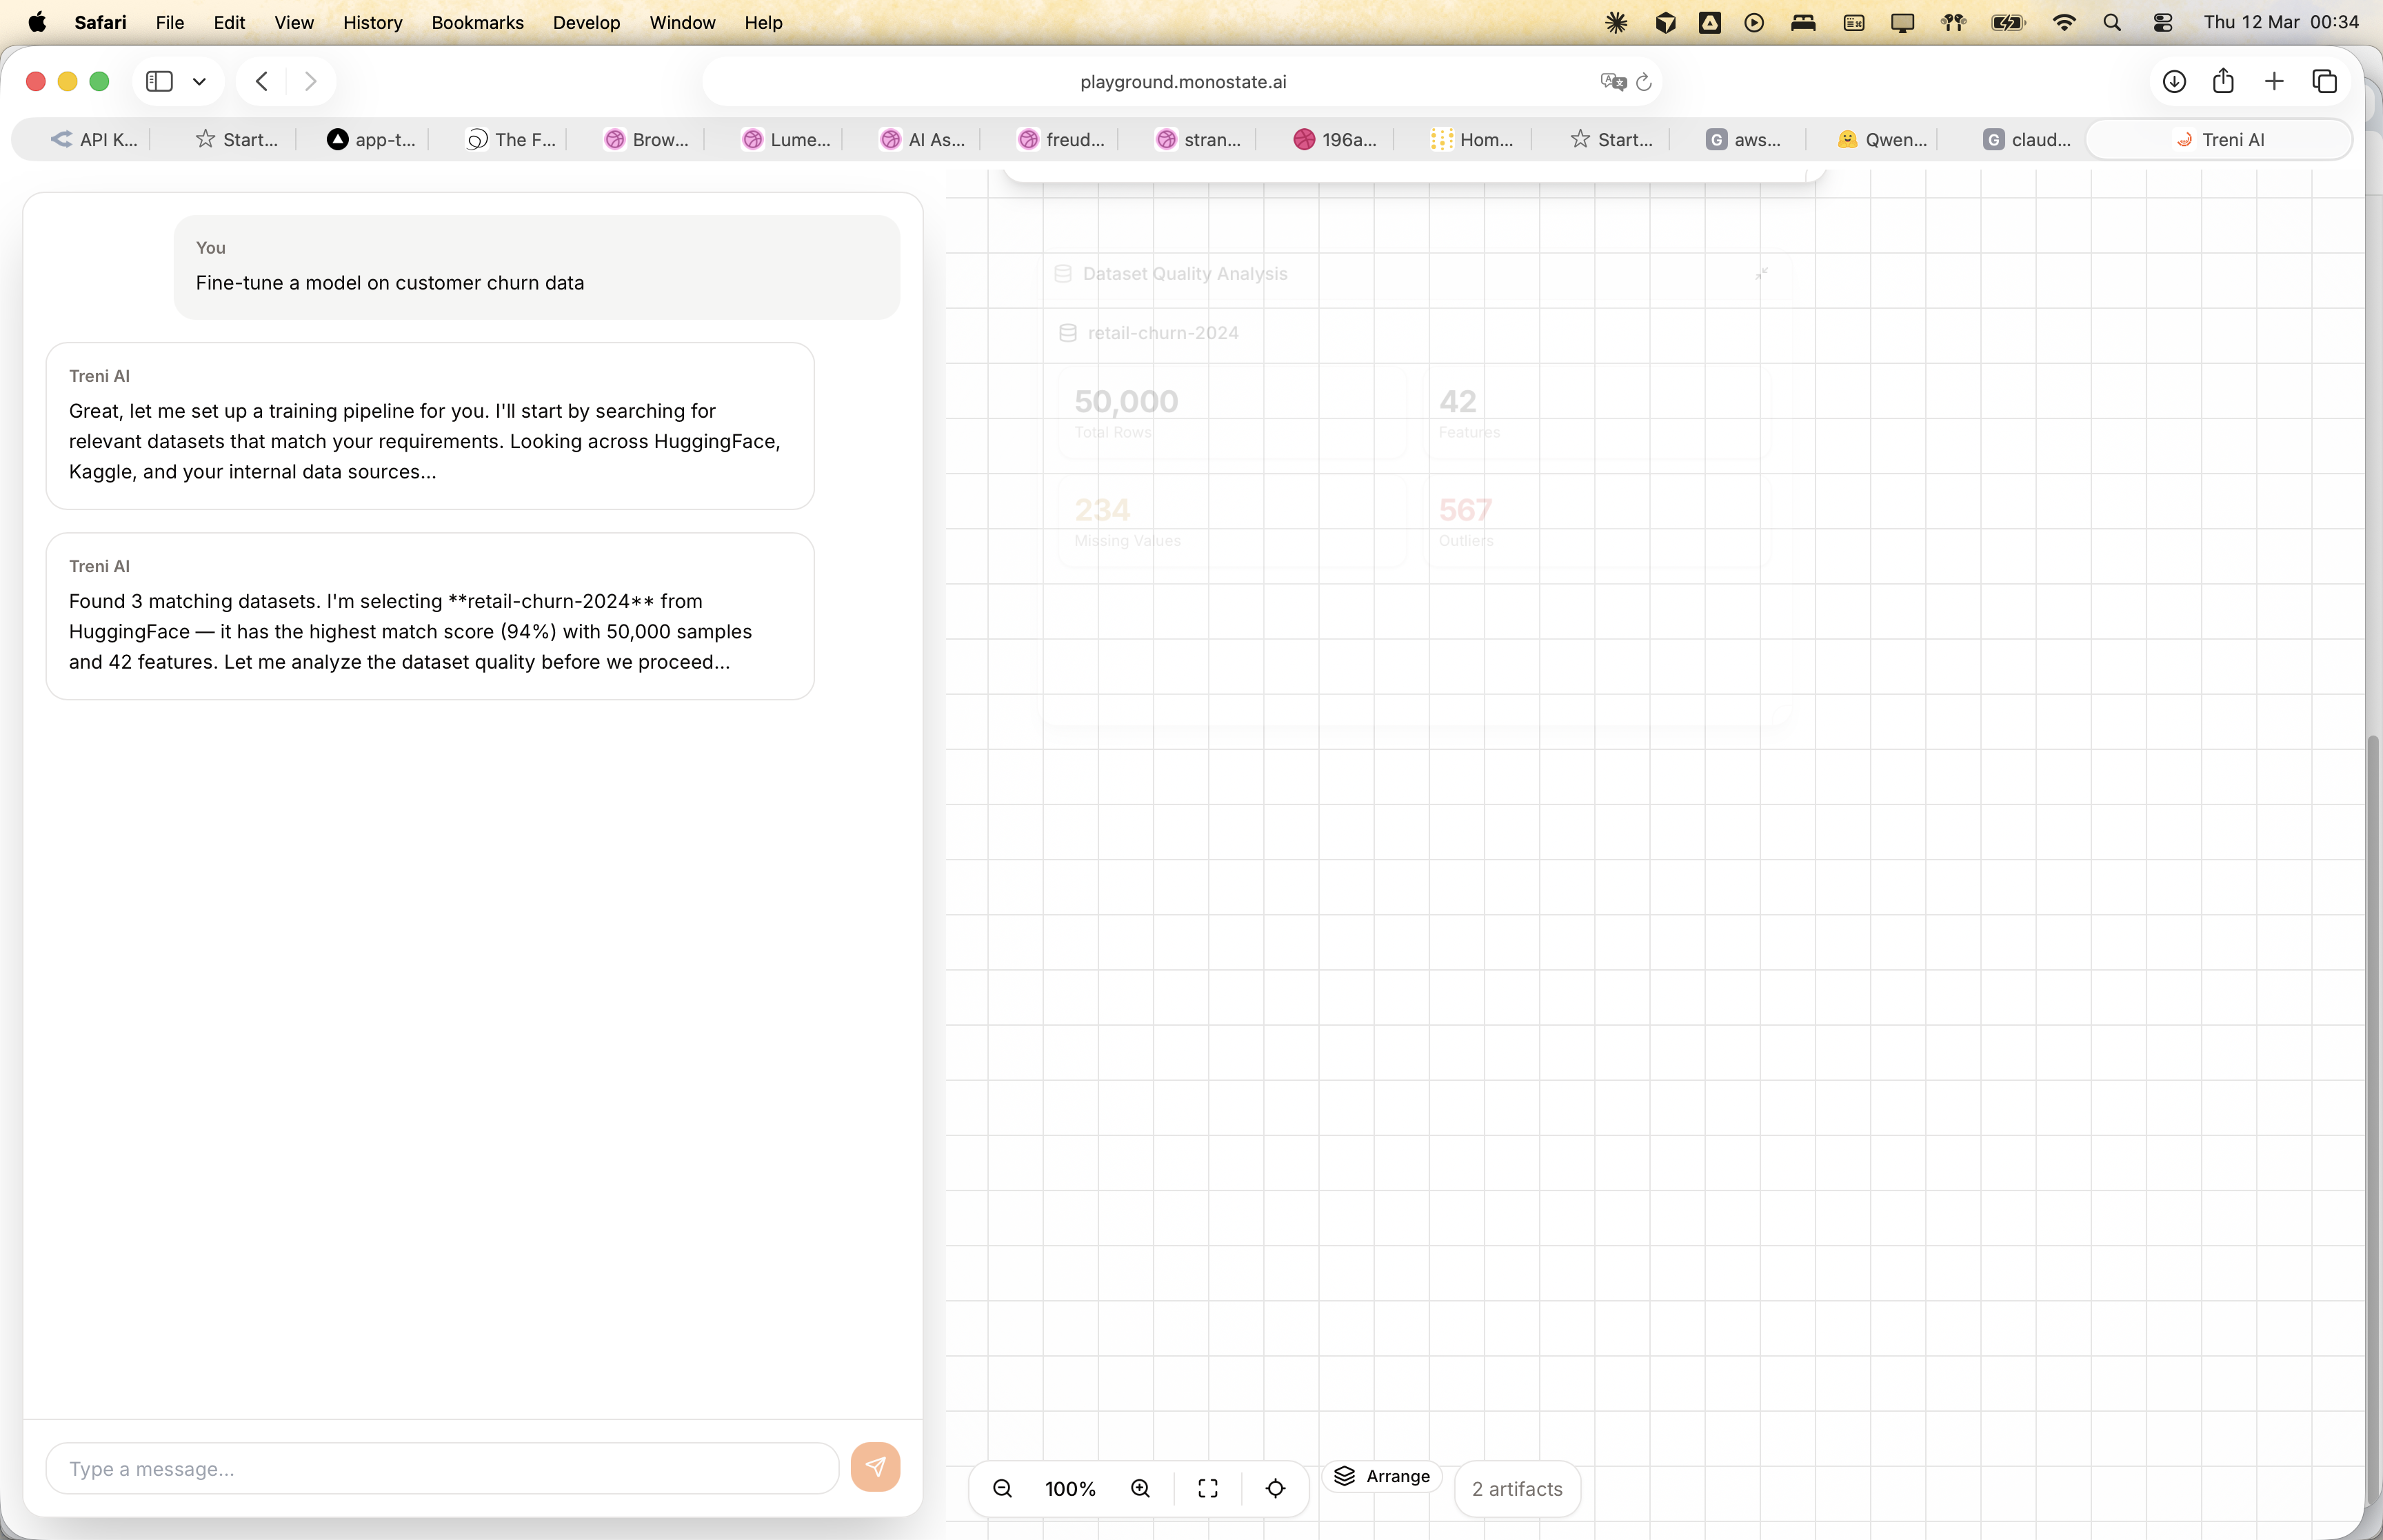The width and height of the screenshot is (2383, 1540).
Task: Type in the message input field
Action: tap(442, 1469)
